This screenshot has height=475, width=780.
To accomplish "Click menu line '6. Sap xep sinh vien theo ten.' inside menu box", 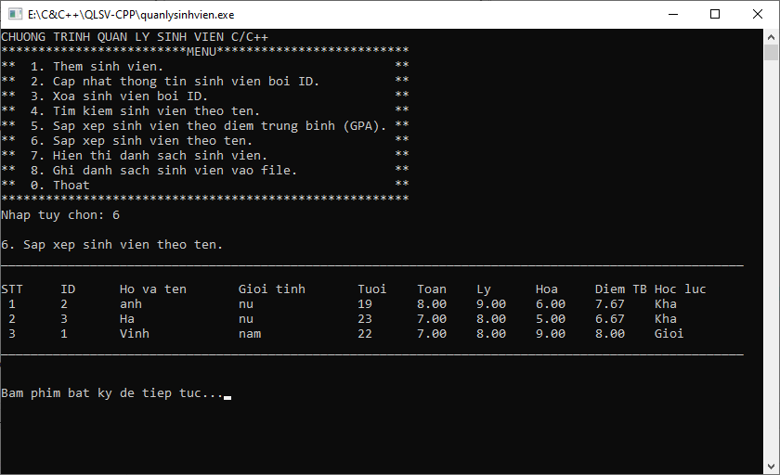I will [142, 141].
